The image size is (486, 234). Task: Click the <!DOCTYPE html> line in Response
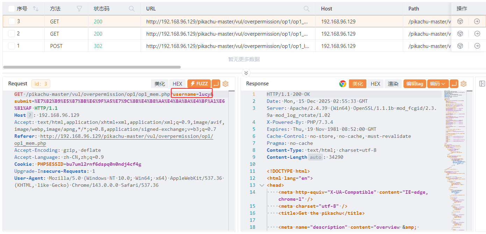tap(288, 171)
